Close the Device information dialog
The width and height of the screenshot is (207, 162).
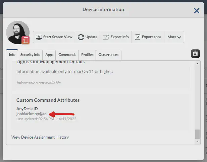click(197, 11)
